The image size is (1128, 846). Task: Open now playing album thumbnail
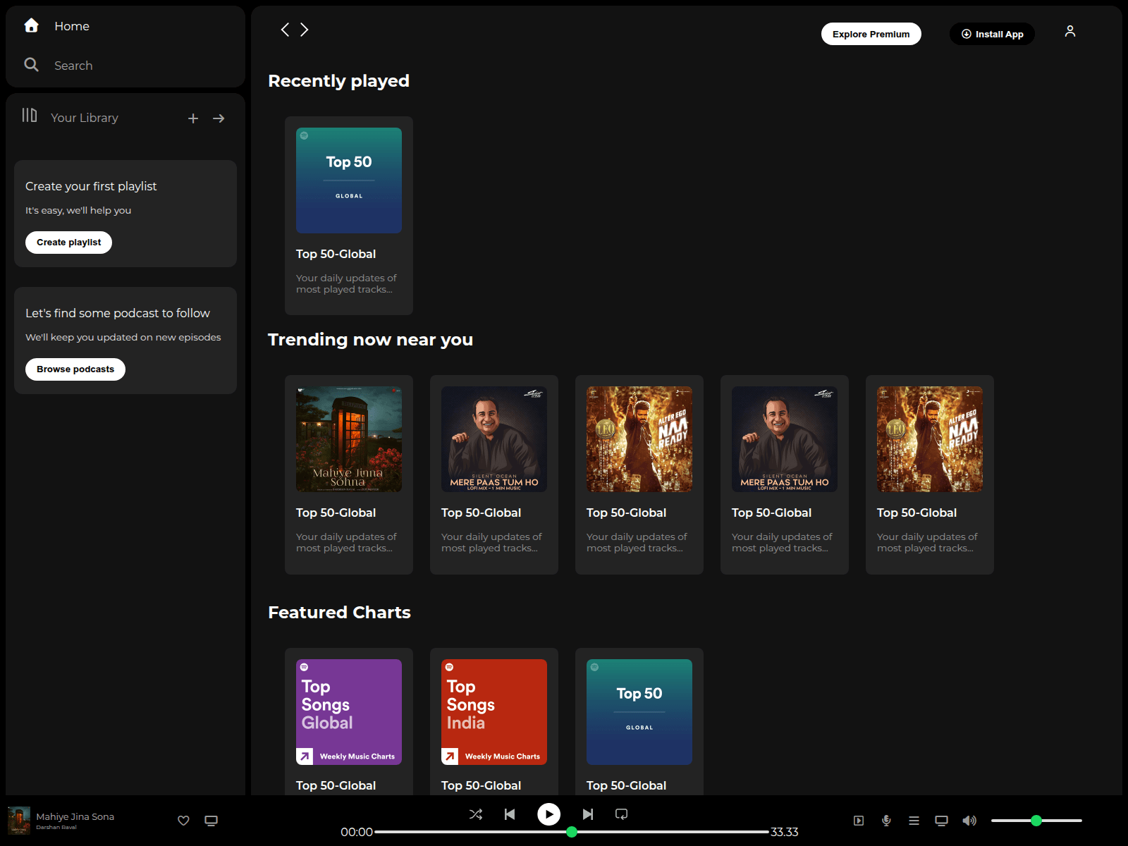tap(19, 821)
